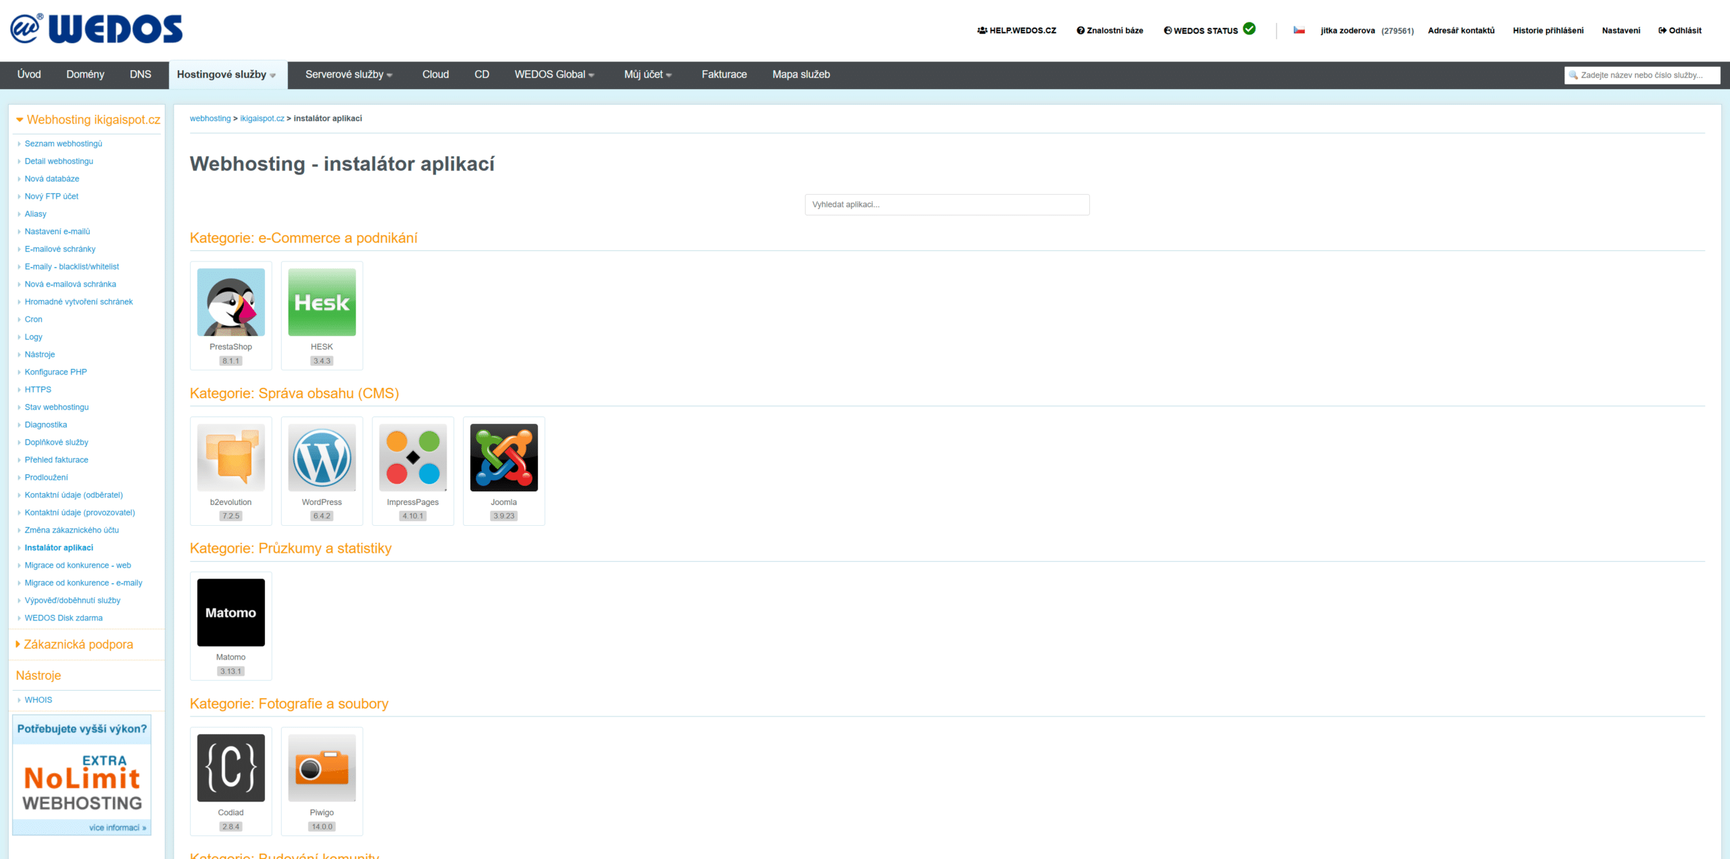Open the Matomo app icon

[x=230, y=612]
